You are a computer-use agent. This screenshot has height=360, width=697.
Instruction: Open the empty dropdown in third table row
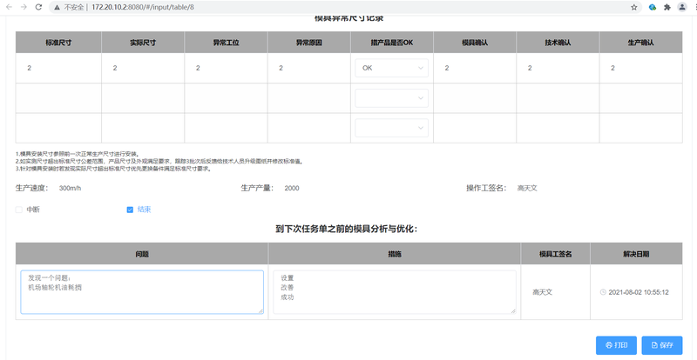pyautogui.click(x=391, y=128)
